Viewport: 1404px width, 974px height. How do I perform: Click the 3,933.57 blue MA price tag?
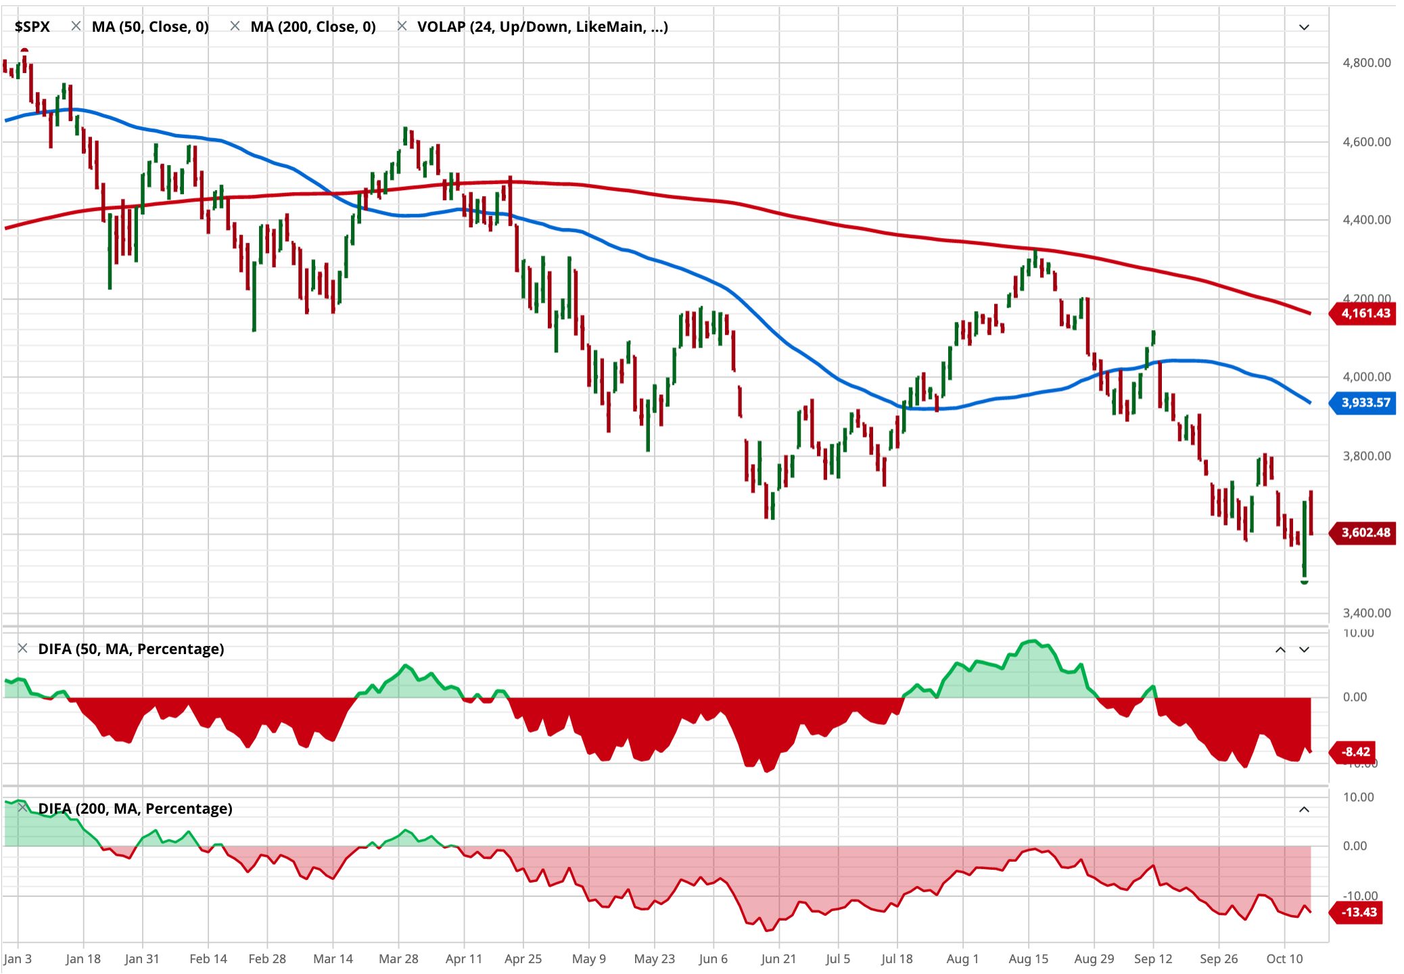point(1365,402)
